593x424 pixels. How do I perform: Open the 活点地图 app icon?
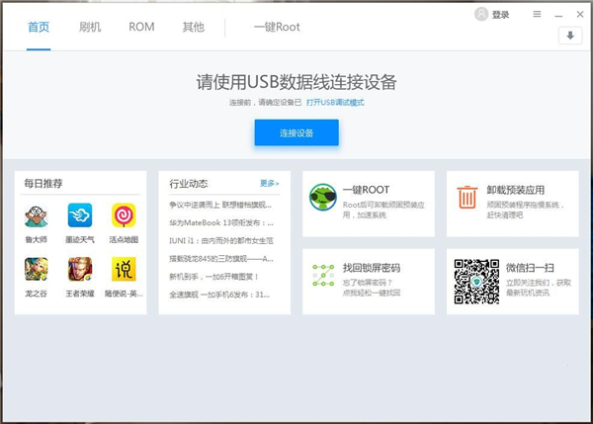pos(124,215)
